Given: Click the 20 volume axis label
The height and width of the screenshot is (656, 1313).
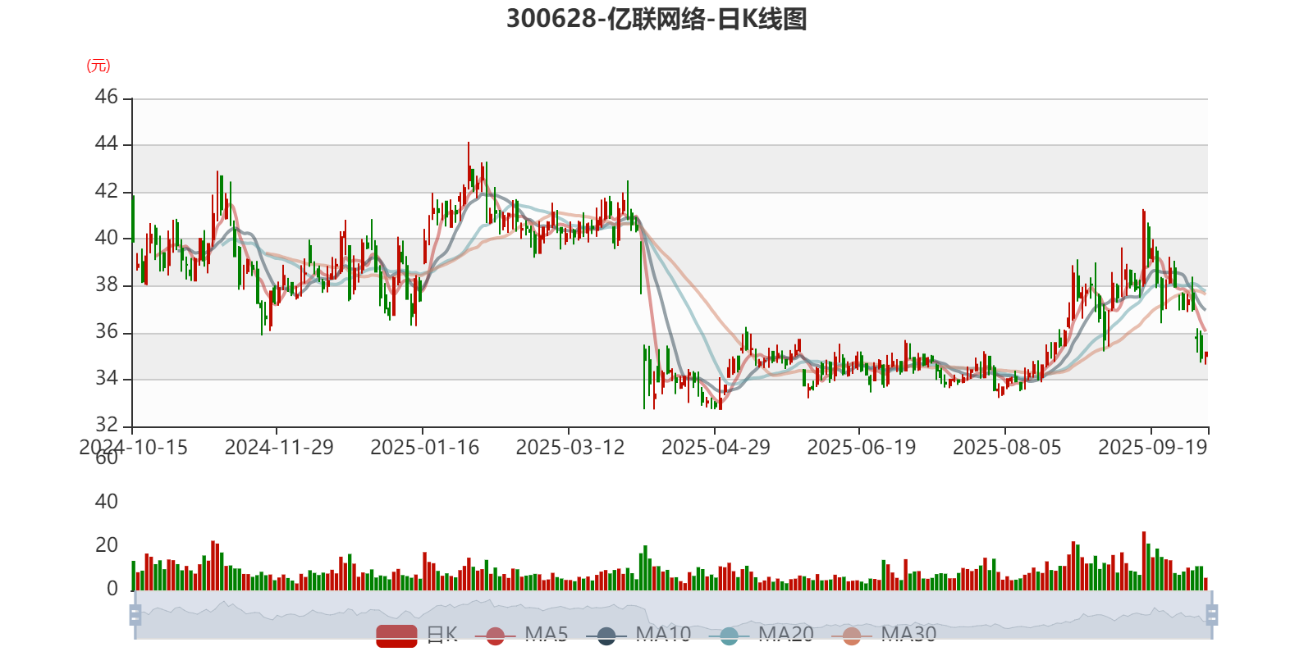Looking at the screenshot, I should click(x=107, y=545).
